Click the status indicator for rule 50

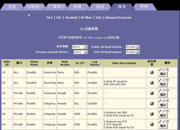tap(152, 114)
